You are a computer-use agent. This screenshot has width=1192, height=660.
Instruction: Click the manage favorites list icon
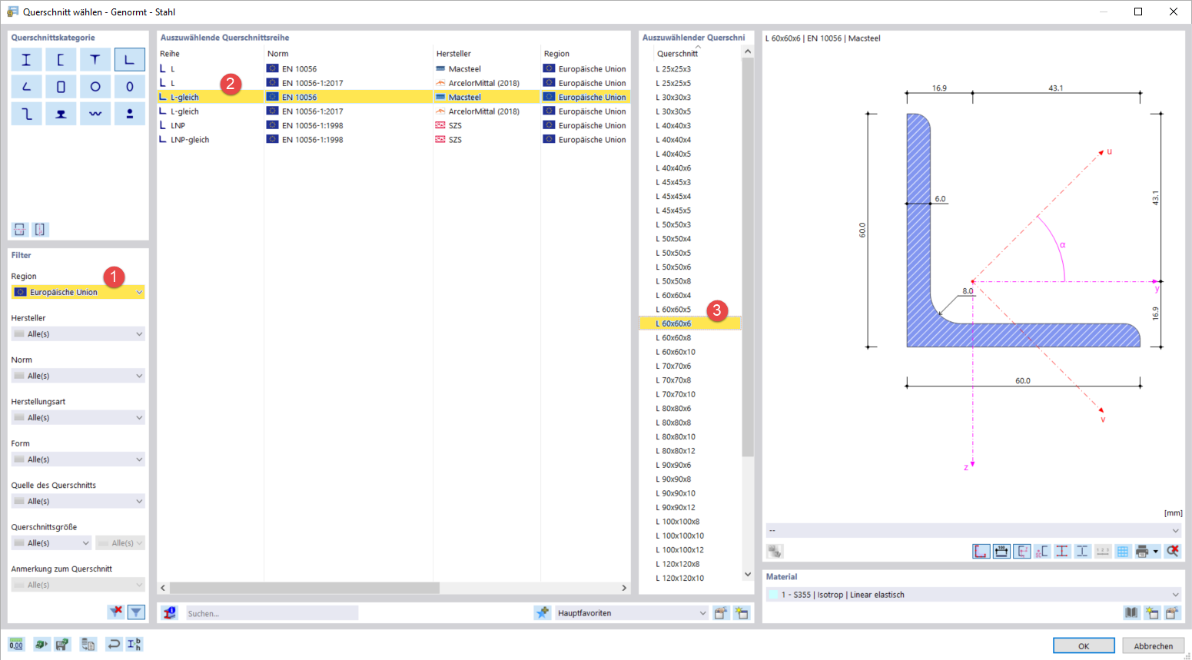[x=721, y=612]
